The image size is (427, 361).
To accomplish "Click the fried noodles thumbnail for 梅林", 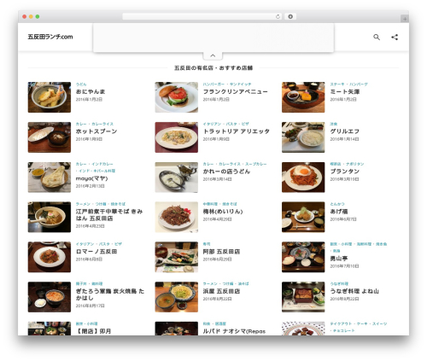I will (x=176, y=217).
